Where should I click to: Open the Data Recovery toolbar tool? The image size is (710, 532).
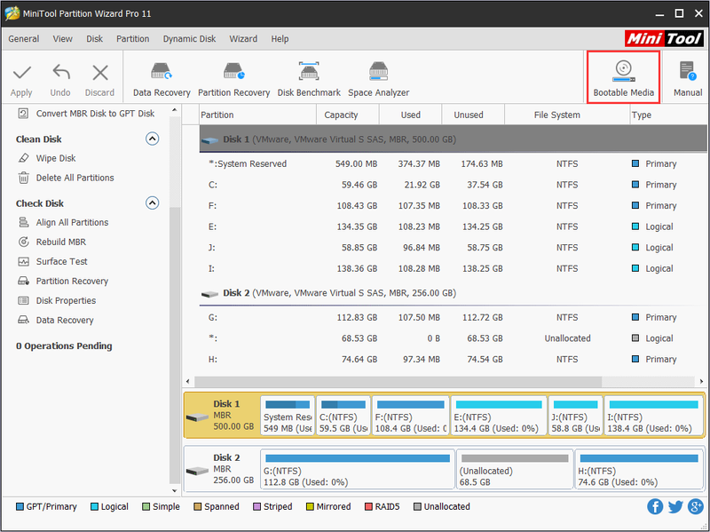tap(162, 79)
